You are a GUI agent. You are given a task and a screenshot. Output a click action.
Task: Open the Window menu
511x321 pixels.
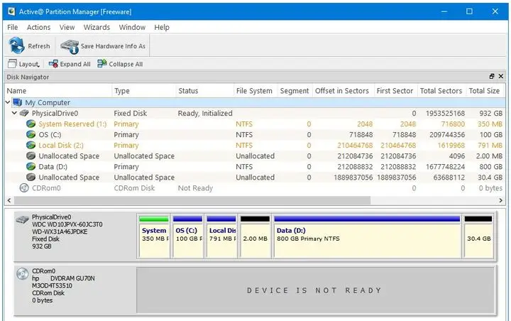pyautogui.click(x=132, y=28)
